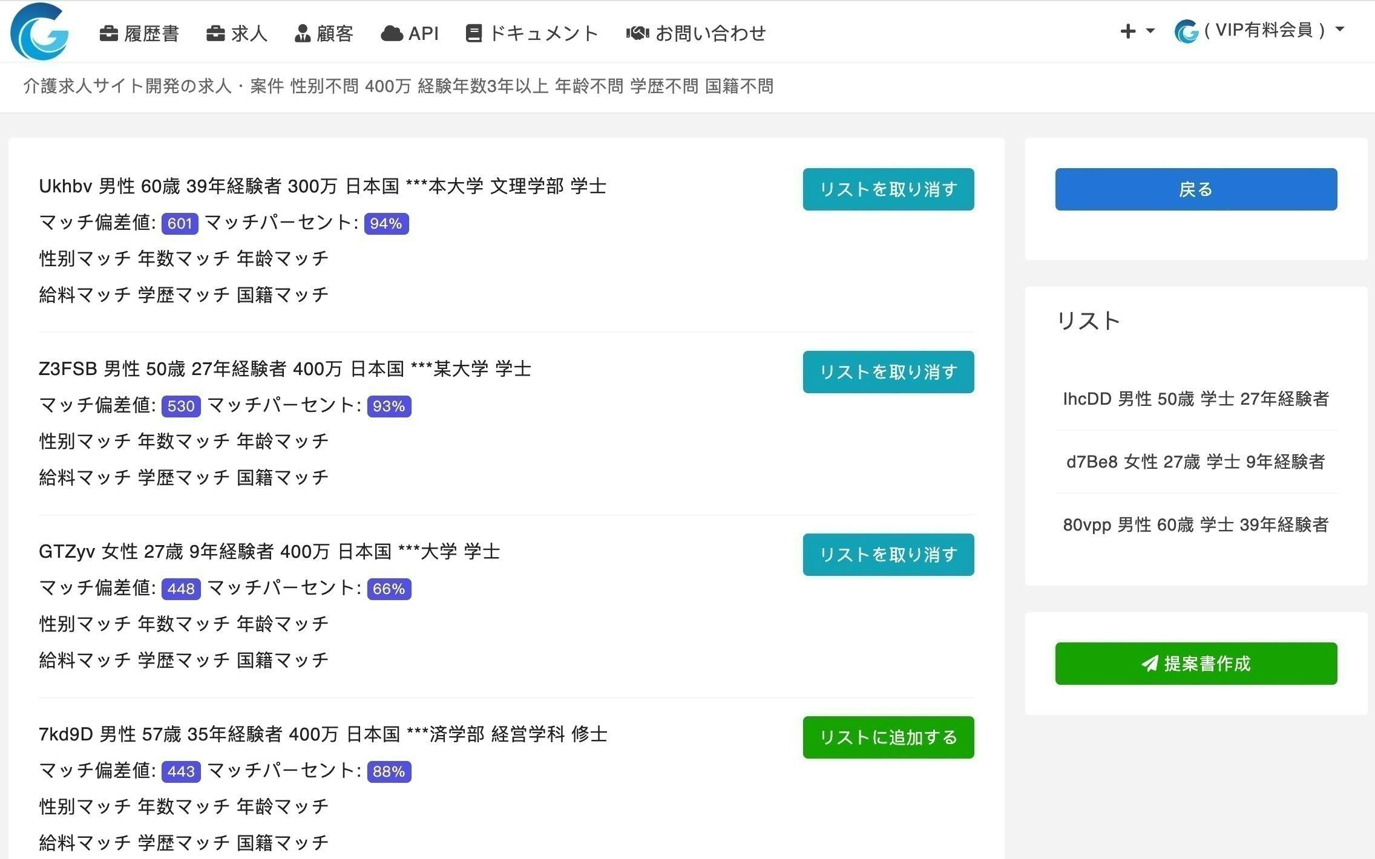Add 7kd9D with リストに追加する

pos(888,737)
